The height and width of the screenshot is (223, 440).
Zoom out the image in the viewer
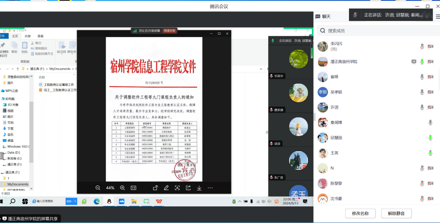click(x=98, y=188)
